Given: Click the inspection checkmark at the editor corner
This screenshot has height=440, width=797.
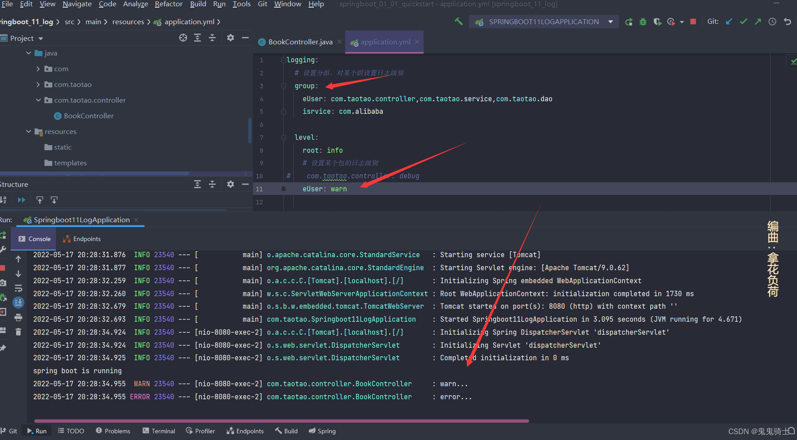Looking at the screenshot, I should pyautogui.click(x=793, y=61).
